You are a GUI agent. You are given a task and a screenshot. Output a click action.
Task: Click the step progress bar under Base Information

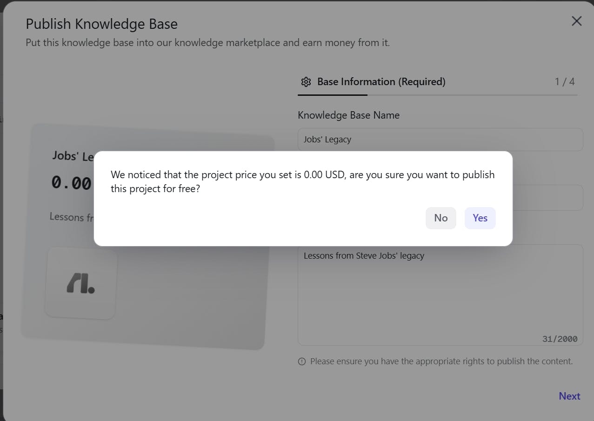click(x=437, y=95)
